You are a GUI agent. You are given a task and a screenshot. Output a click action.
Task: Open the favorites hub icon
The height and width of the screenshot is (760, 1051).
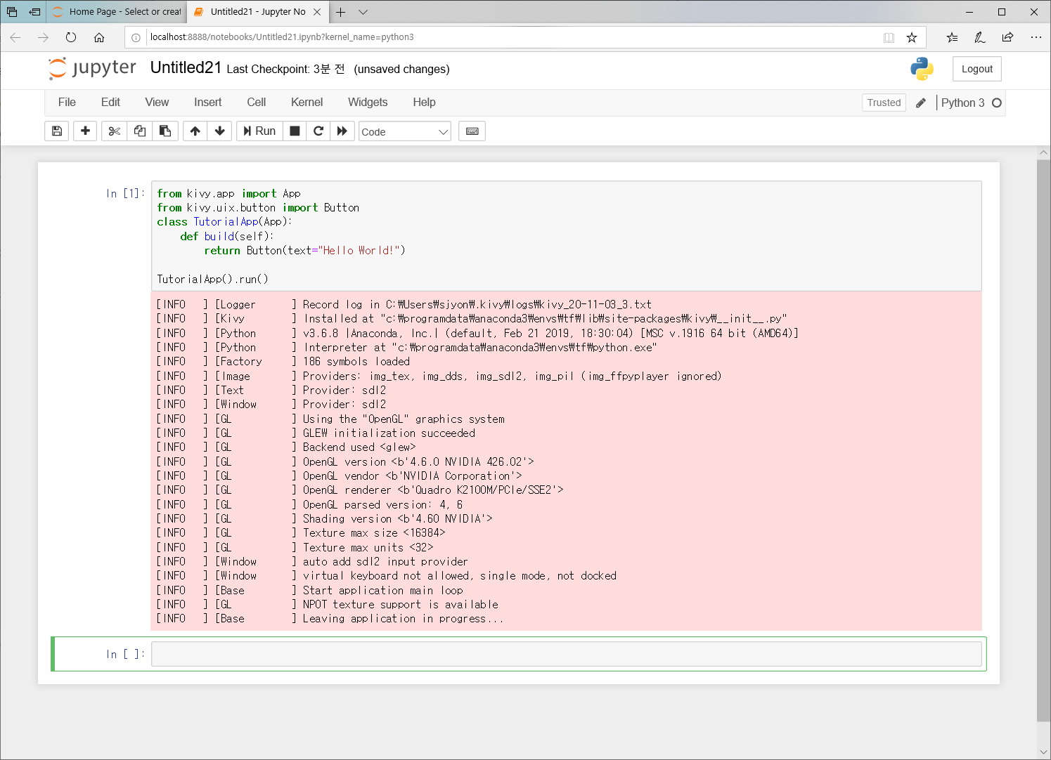click(x=952, y=37)
